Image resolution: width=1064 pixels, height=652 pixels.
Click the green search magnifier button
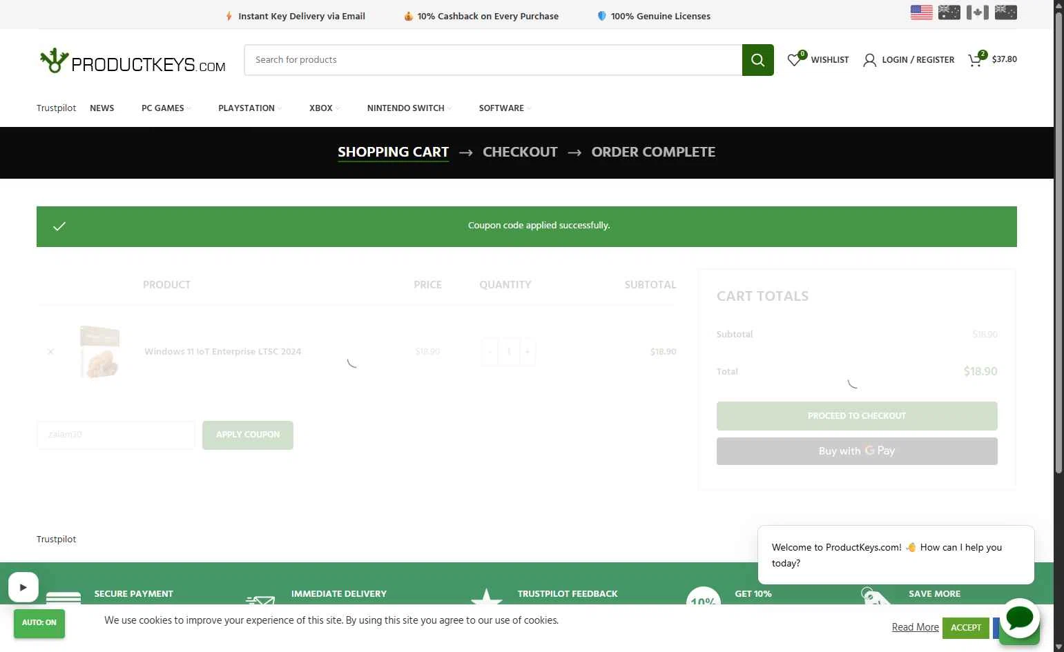click(757, 60)
